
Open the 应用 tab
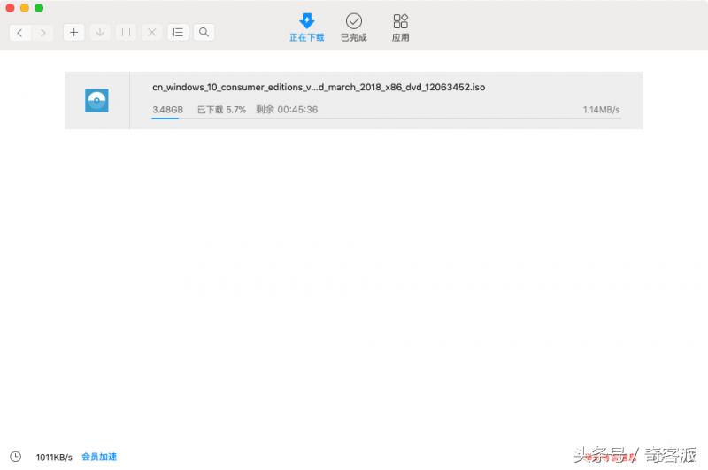click(x=401, y=28)
